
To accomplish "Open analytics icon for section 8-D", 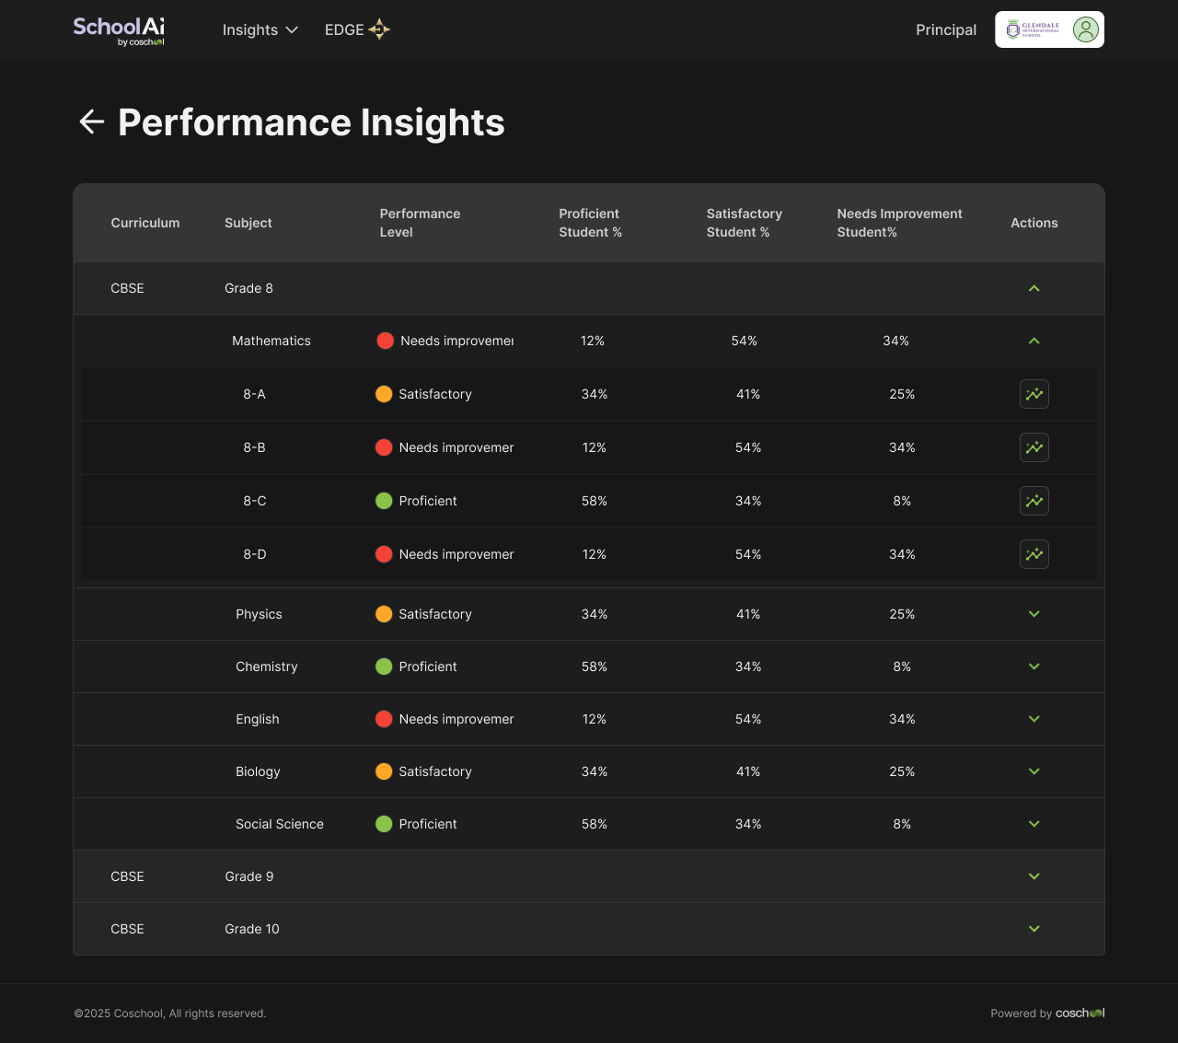I will (1034, 554).
